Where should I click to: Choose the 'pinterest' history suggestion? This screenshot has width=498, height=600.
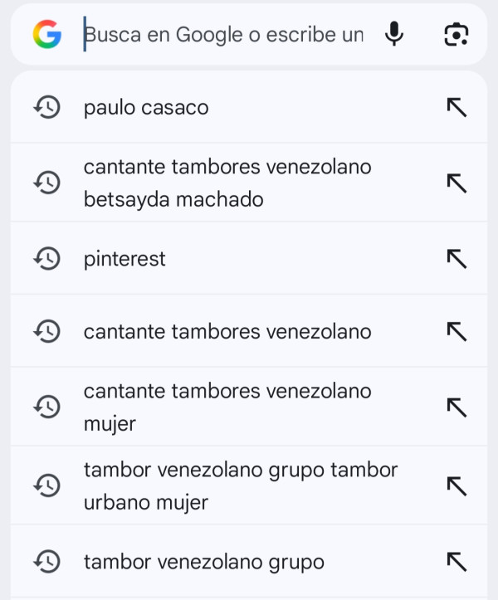pos(124,259)
